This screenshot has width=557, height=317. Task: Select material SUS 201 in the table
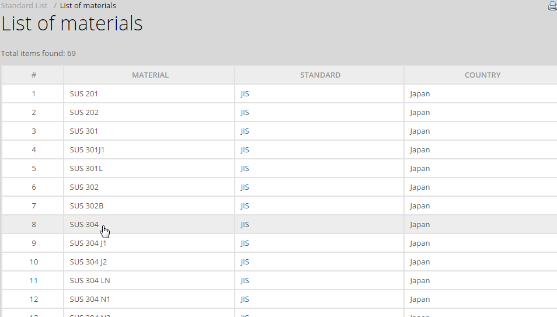pos(84,94)
